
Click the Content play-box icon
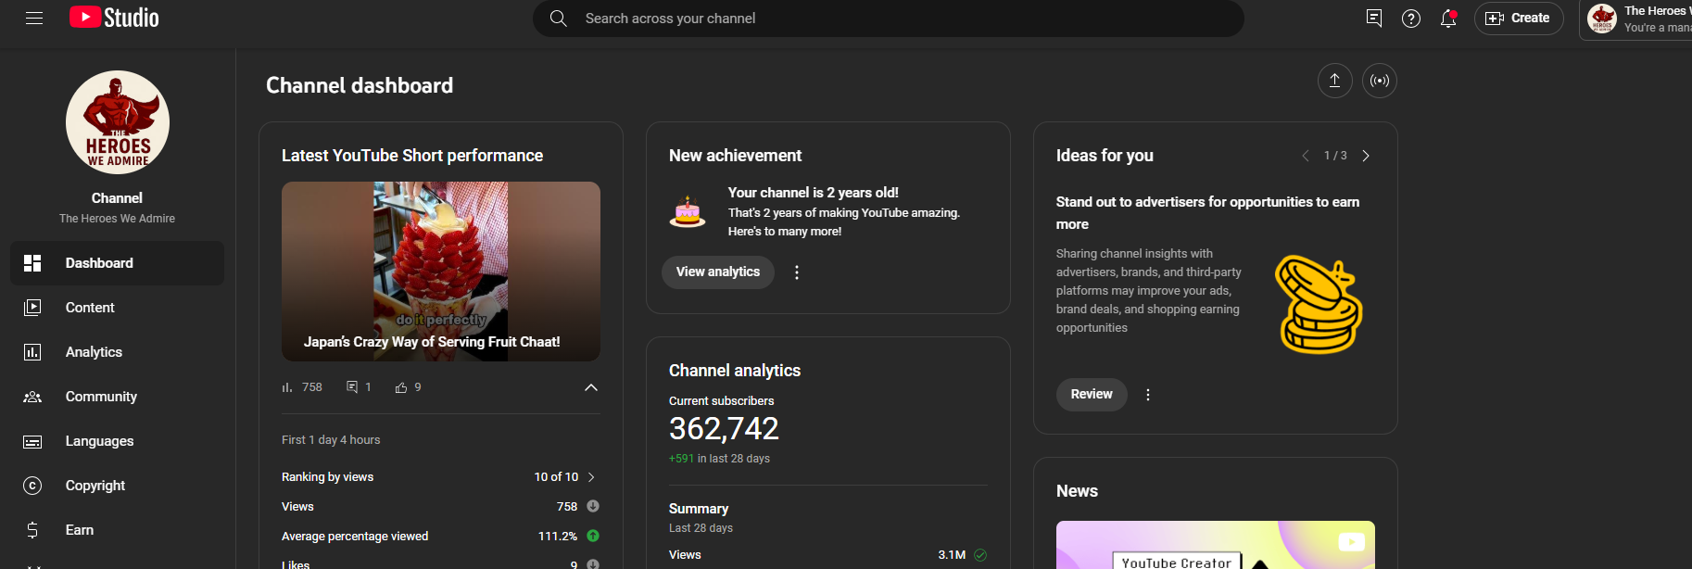coord(32,308)
